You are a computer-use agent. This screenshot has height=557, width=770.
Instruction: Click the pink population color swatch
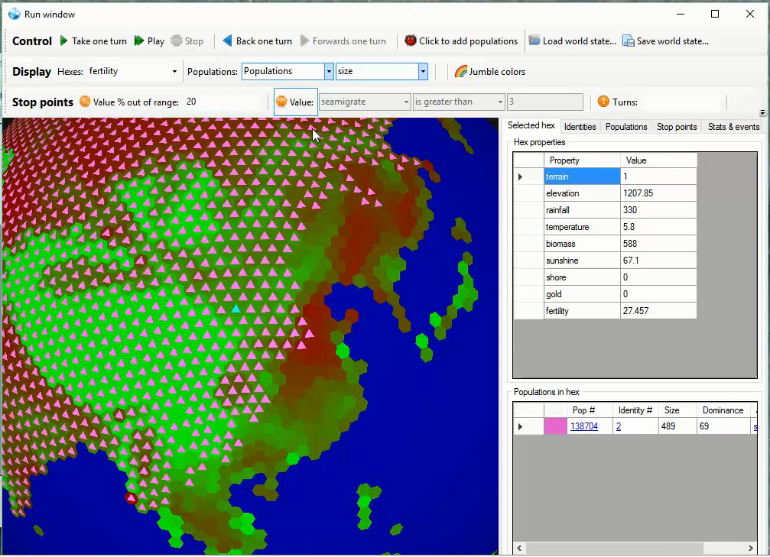[554, 426]
